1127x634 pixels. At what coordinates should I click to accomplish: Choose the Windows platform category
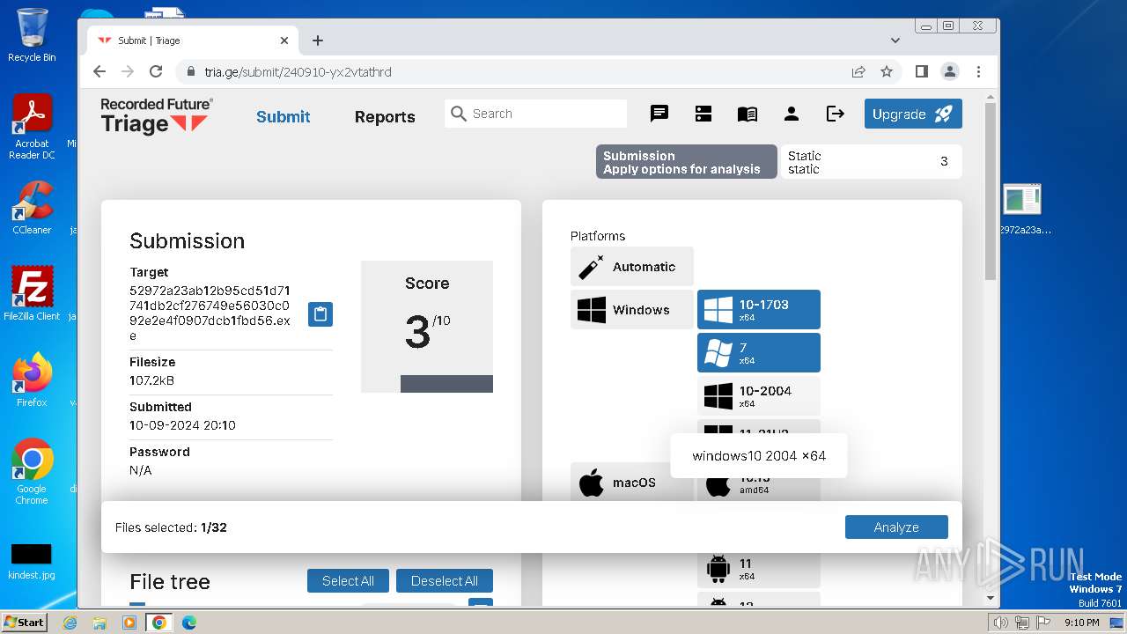tap(632, 310)
